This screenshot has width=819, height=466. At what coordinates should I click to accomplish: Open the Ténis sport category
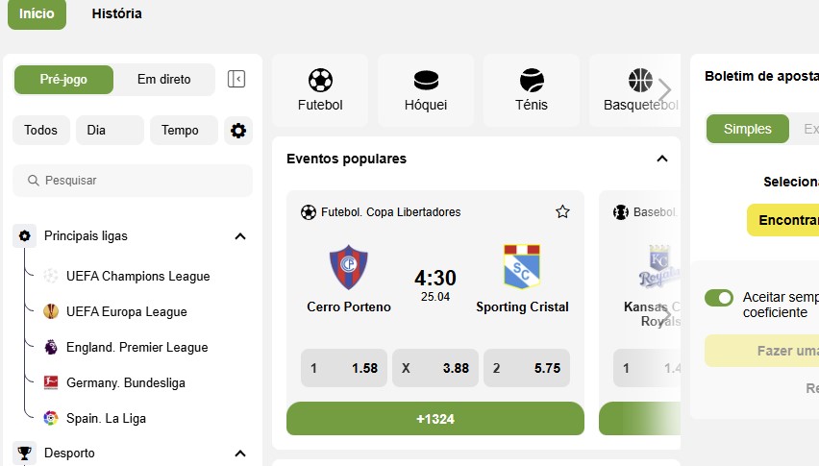(532, 90)
